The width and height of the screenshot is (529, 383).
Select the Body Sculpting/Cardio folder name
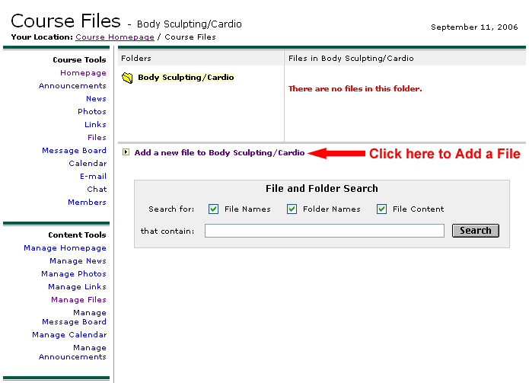click(x=186, y=78)
